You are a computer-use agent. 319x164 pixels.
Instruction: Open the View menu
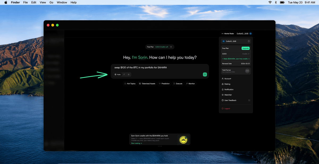(43, 2)
